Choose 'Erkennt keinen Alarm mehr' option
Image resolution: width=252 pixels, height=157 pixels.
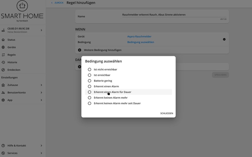point(89,98)
